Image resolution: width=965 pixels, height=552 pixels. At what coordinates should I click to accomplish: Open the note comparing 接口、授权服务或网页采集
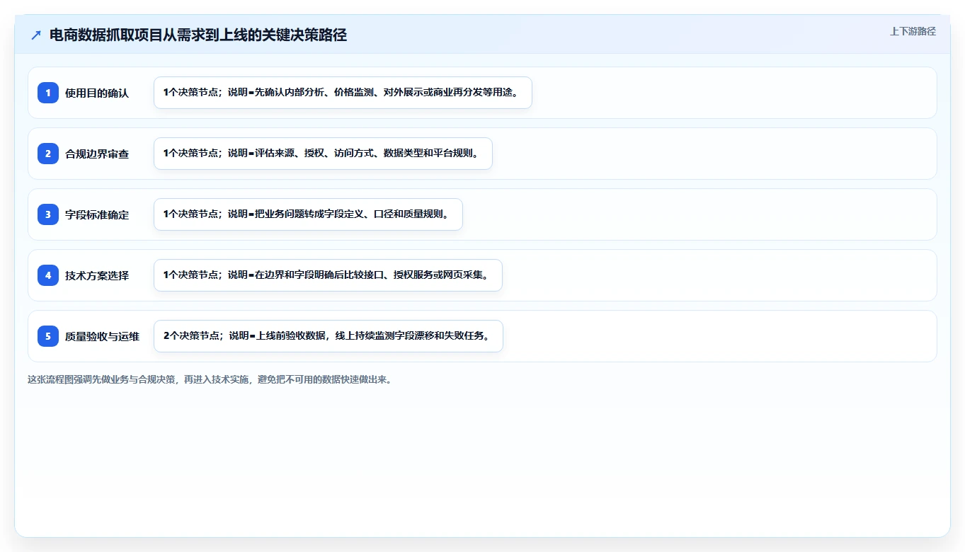point(328,275)
